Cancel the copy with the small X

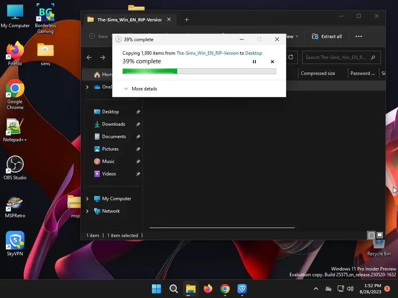pyautogui.click(x=272, y=62)
